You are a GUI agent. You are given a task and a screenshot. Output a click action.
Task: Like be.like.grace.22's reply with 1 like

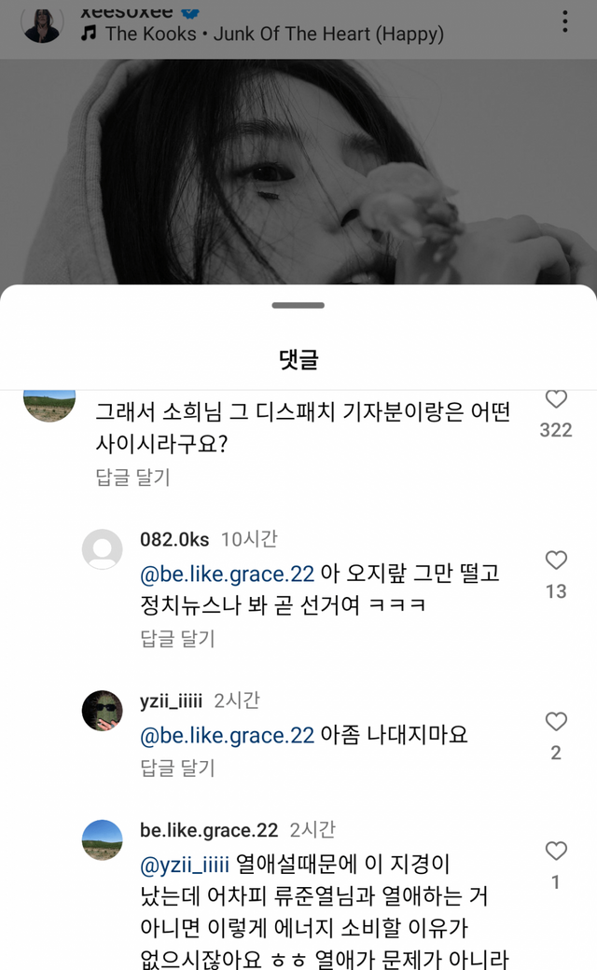click(x=556, y=851)
